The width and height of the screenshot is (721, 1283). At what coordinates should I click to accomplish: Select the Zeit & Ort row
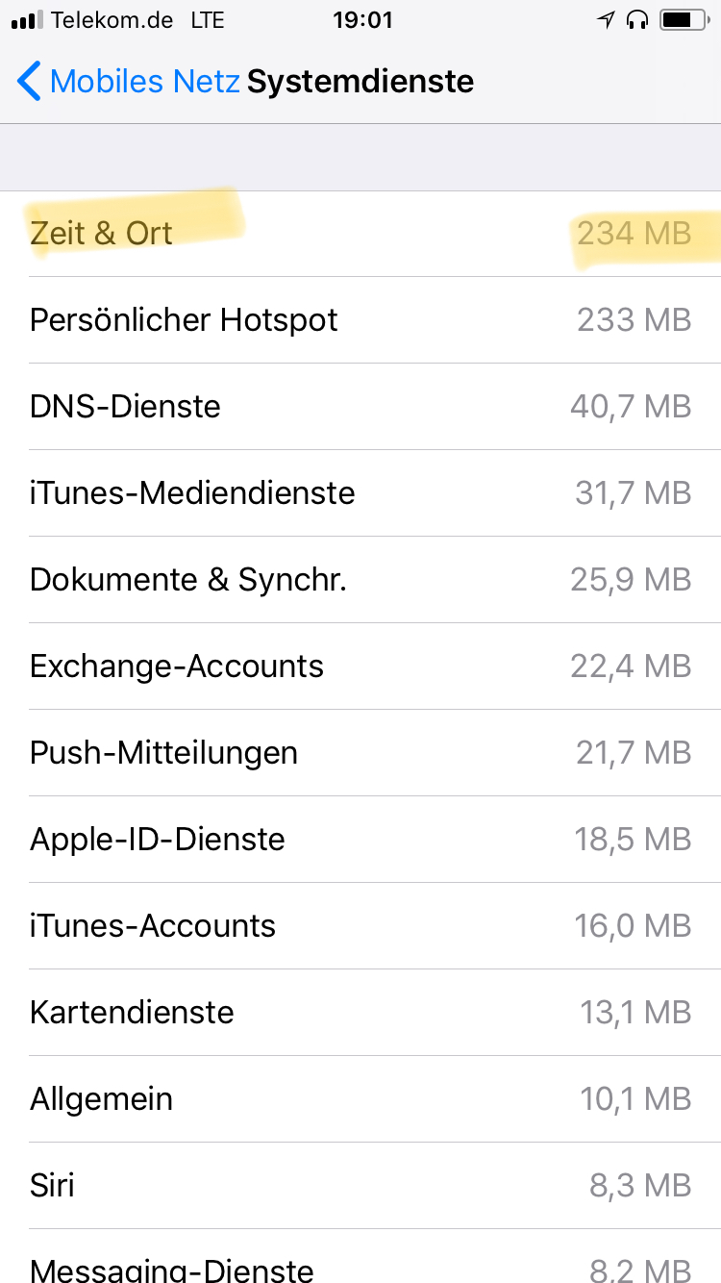(x=360, y=234)
